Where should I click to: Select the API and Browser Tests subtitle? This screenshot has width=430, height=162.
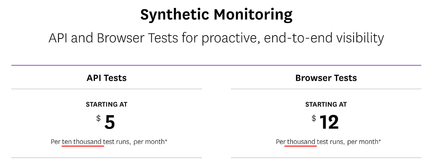(x=216, y=39)
